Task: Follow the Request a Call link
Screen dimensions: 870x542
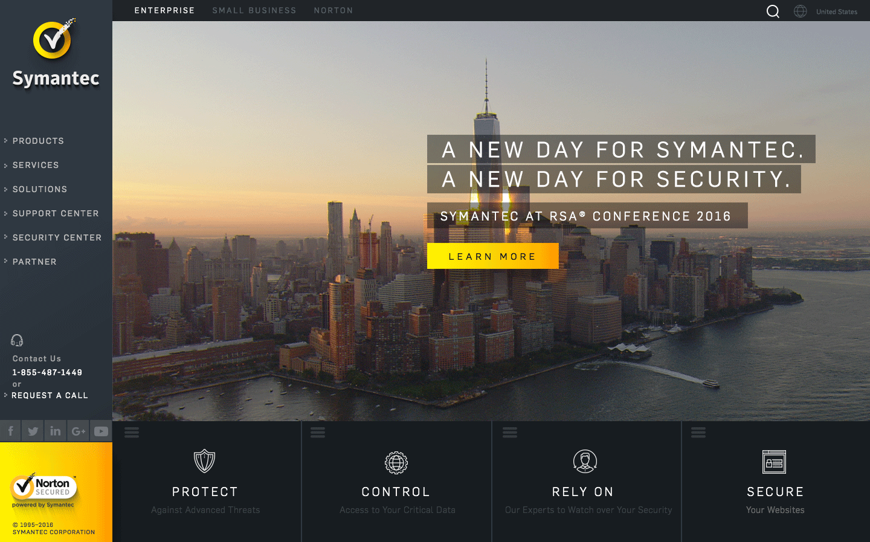Action: (x=50, y=395)
